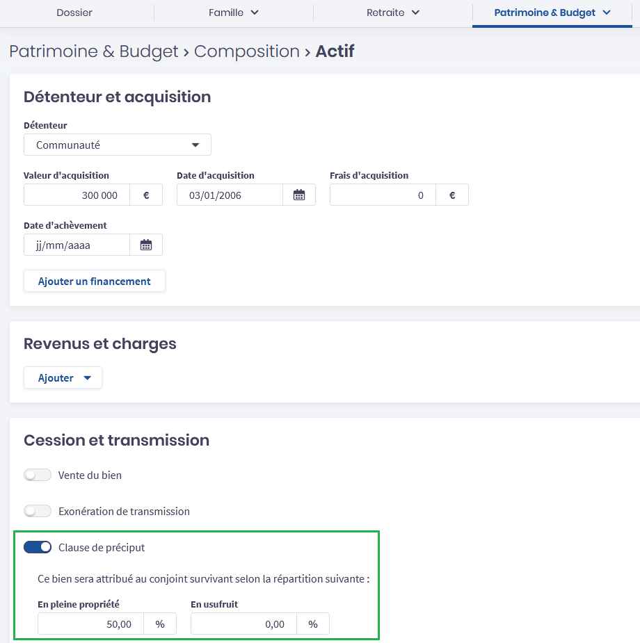Open the Détenteur dropdown showing Communauté
This screenshot has width=640, height=643.
(118, 145)
